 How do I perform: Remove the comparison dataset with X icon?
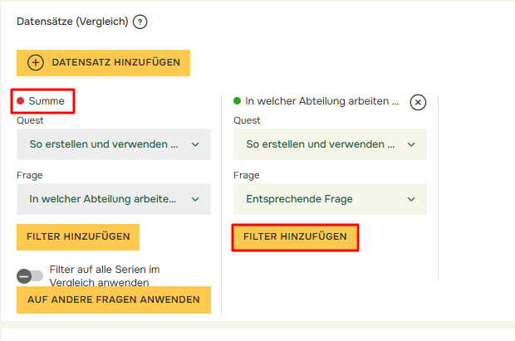point(418,101)
